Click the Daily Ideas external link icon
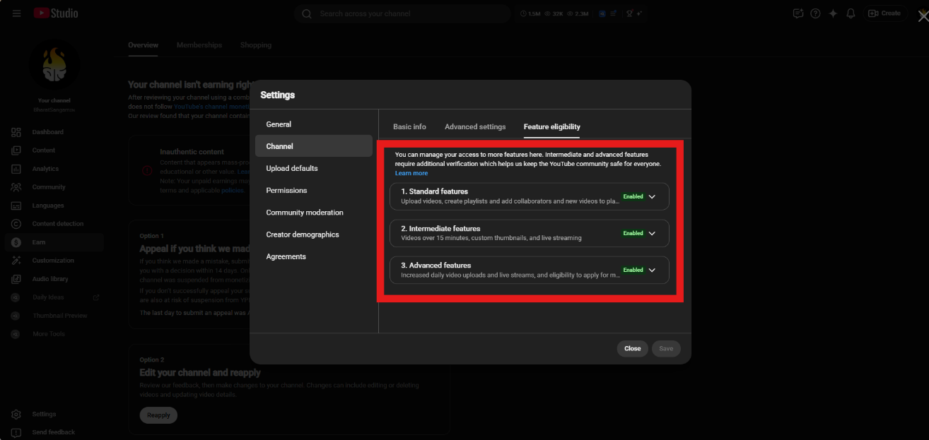Image resolution: width=929 pixels, height=440 pixels. pyautogui.click(x=96, y=297)
